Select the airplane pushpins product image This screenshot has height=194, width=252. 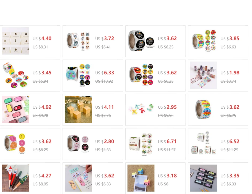[141, 109]
